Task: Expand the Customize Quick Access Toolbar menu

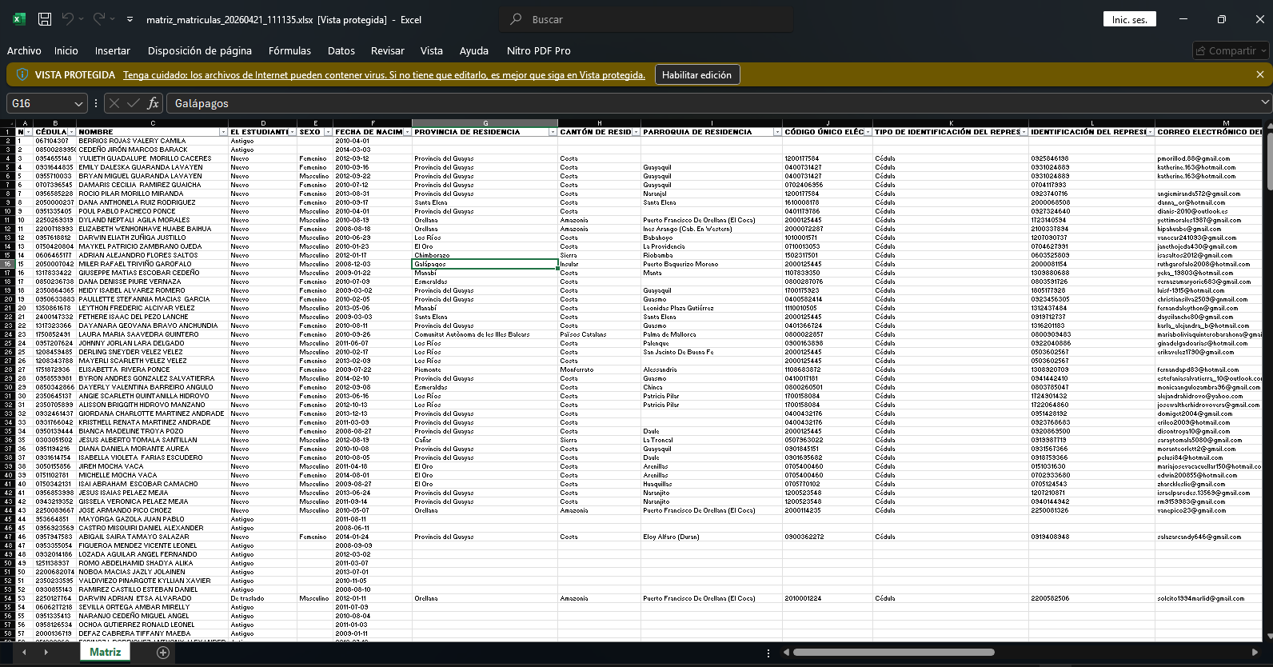Action: [x=130, y=19]
